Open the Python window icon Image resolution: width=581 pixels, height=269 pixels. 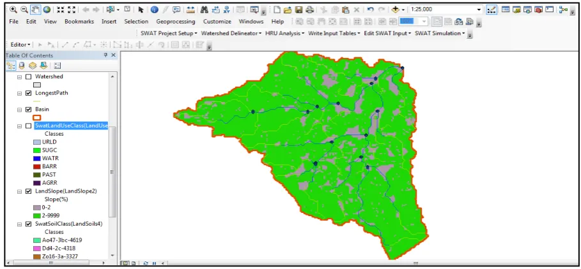pos(550,10)
